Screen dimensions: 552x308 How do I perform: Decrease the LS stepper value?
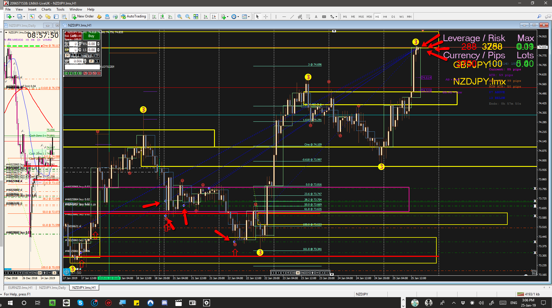98,51
